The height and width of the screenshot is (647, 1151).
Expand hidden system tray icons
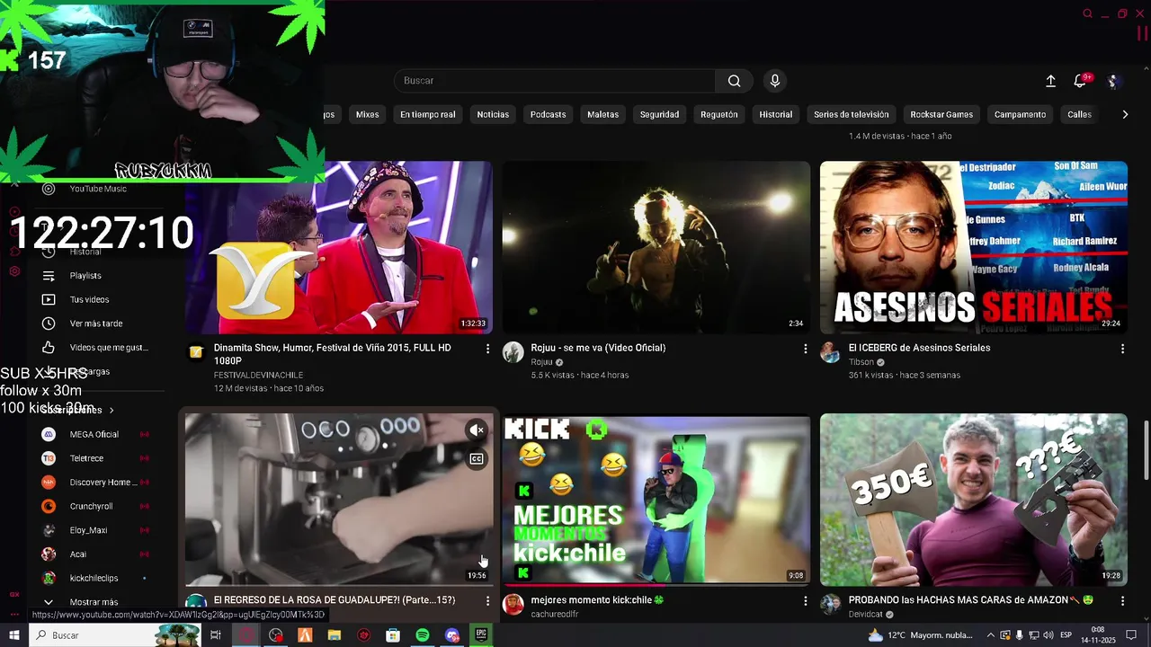tap(991, 635)
